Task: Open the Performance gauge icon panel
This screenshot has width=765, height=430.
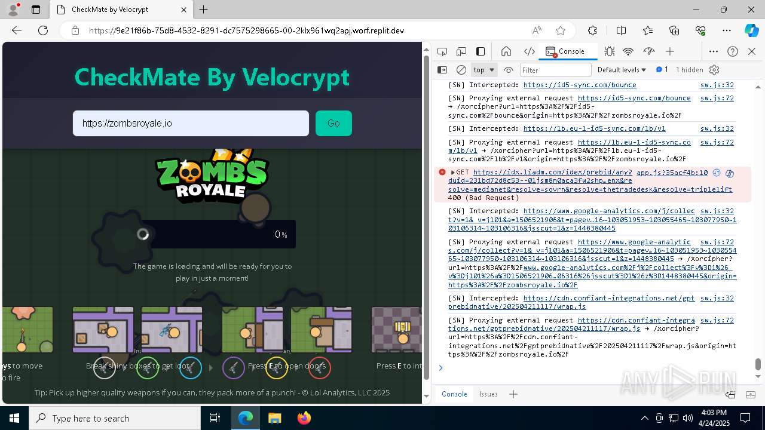Action: 649,51
